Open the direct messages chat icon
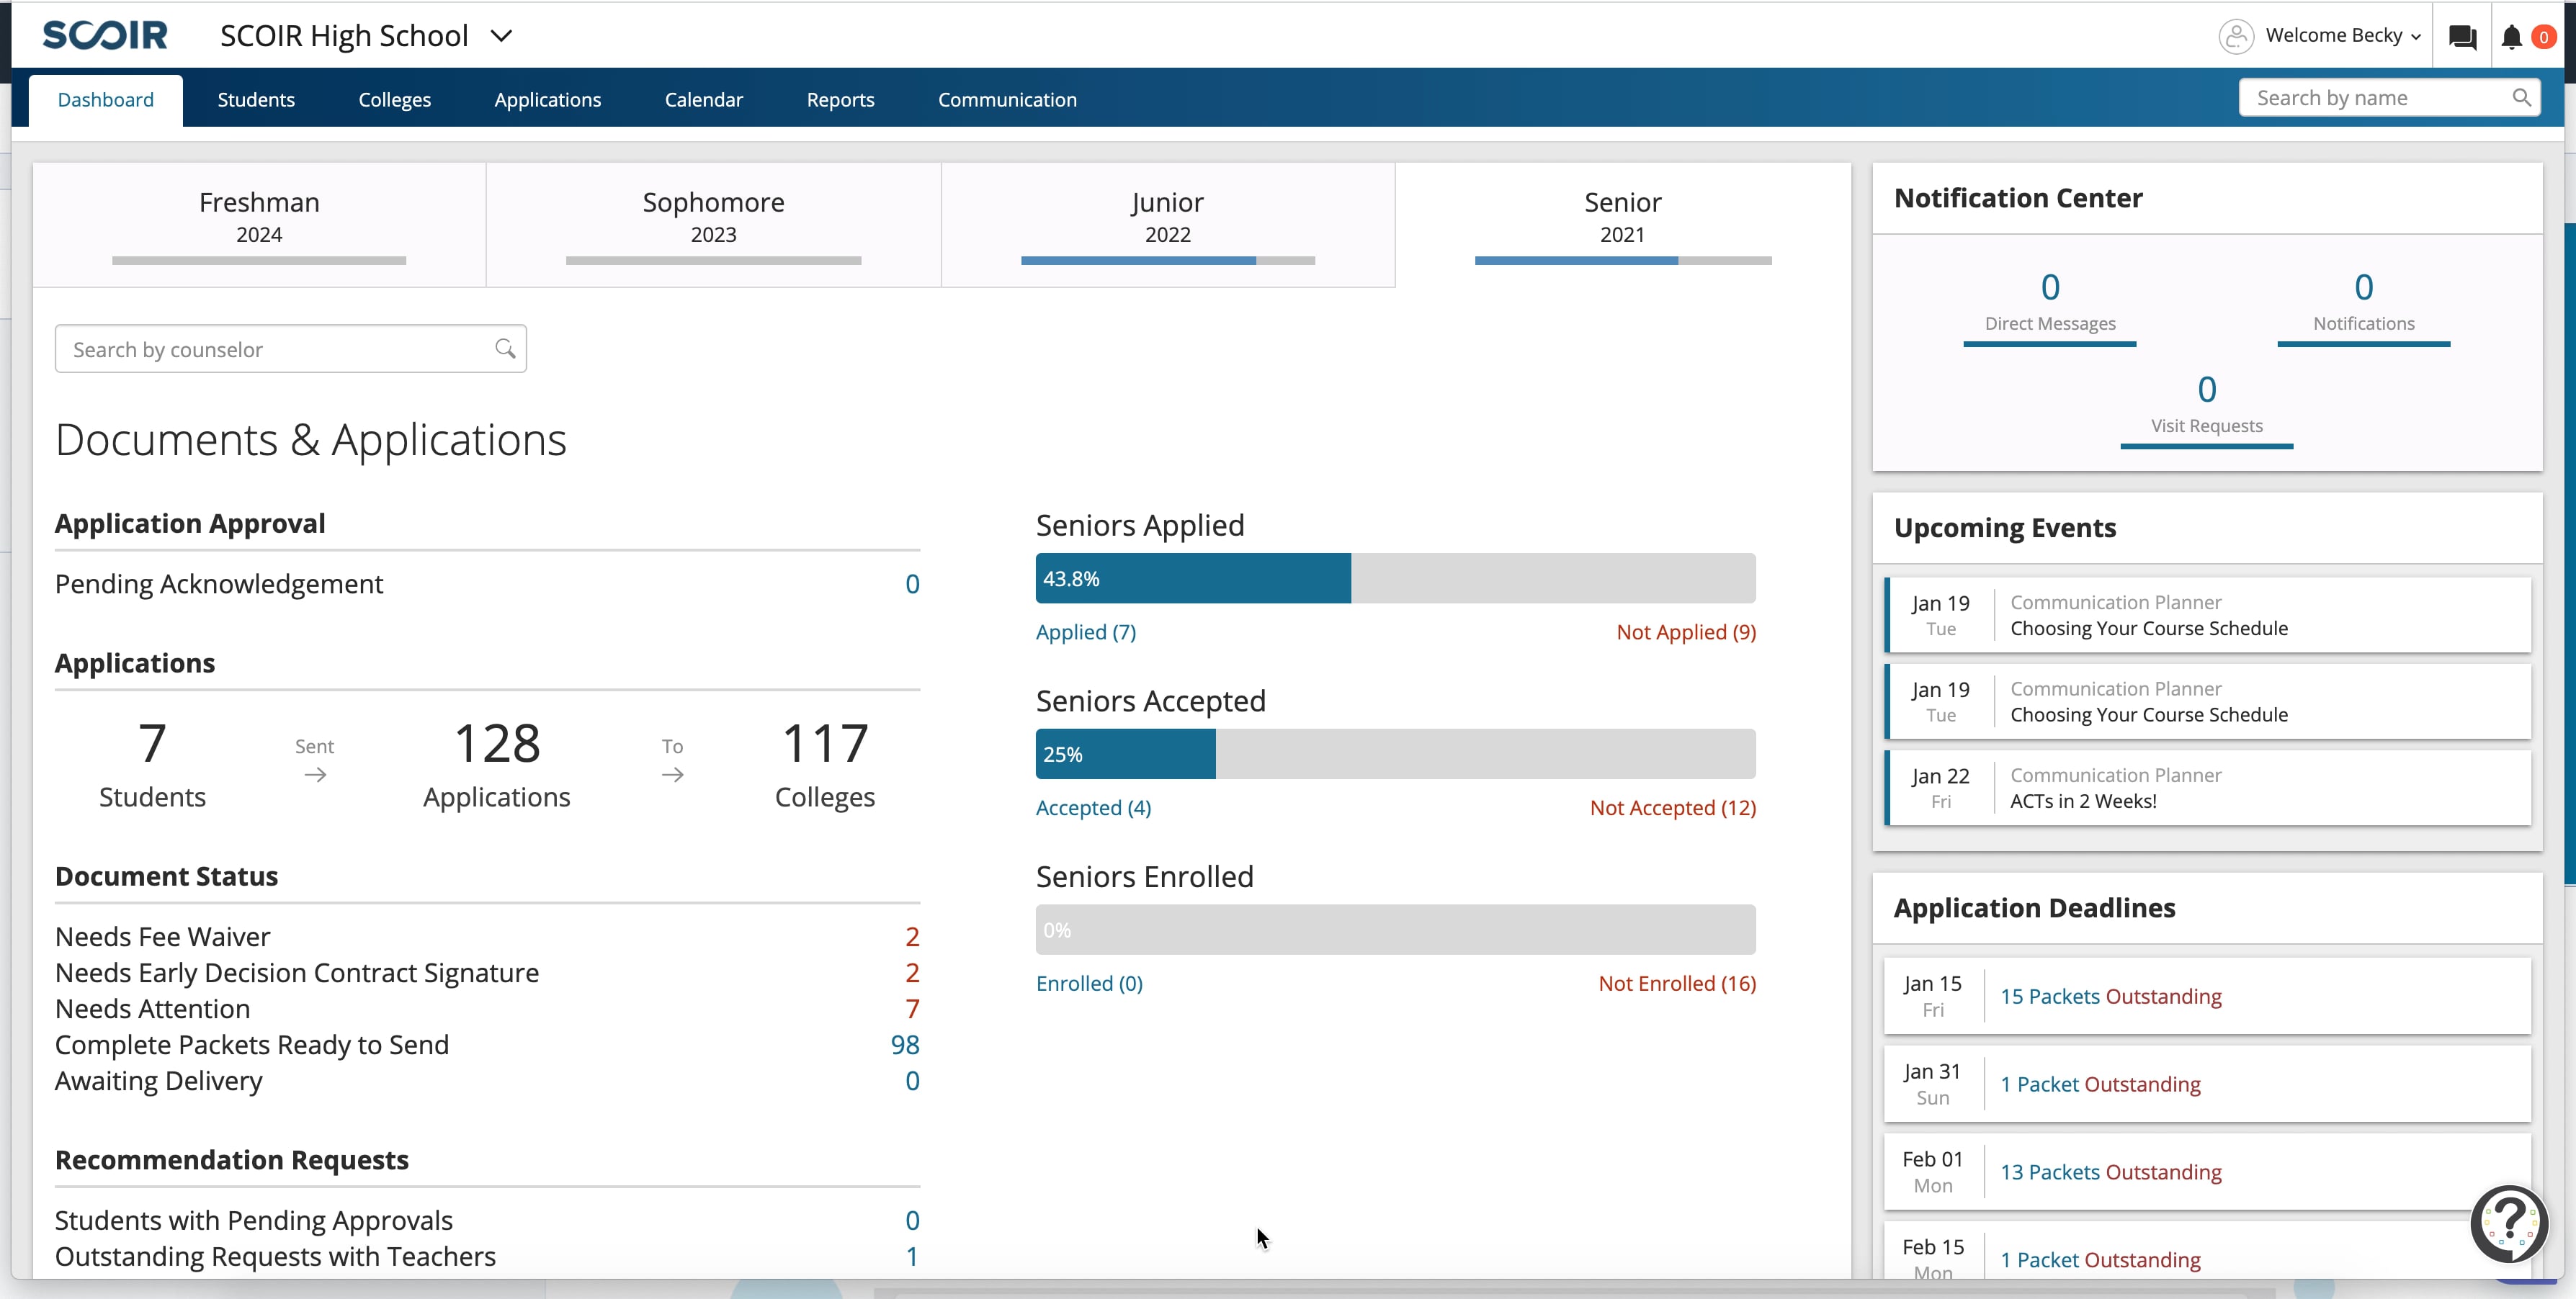Image resolution: width=2576 pixels, height=1299 pixels. (2462, 36)
